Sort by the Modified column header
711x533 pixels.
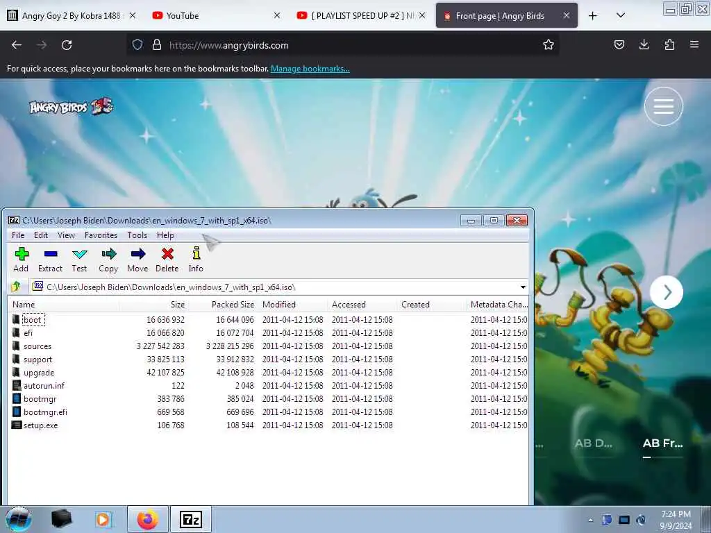click(292, 305)
